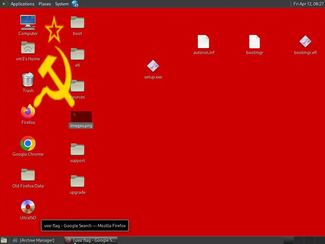Select the Trash icon on desktop
325x244 pixels.
(28, 79)
